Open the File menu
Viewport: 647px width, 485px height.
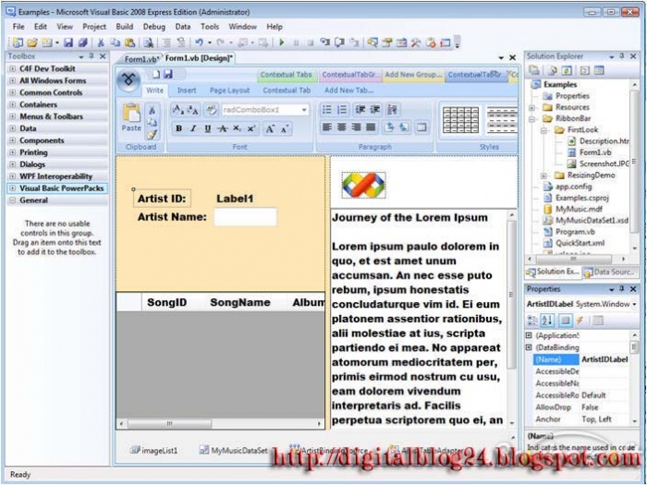[x=18, y=27]
